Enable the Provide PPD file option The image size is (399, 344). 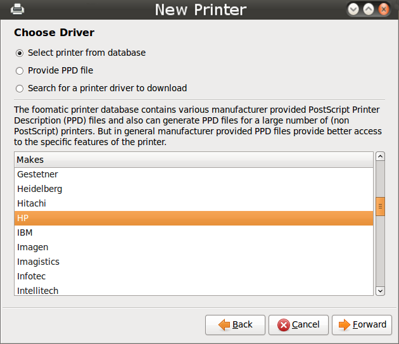[20, 71]
